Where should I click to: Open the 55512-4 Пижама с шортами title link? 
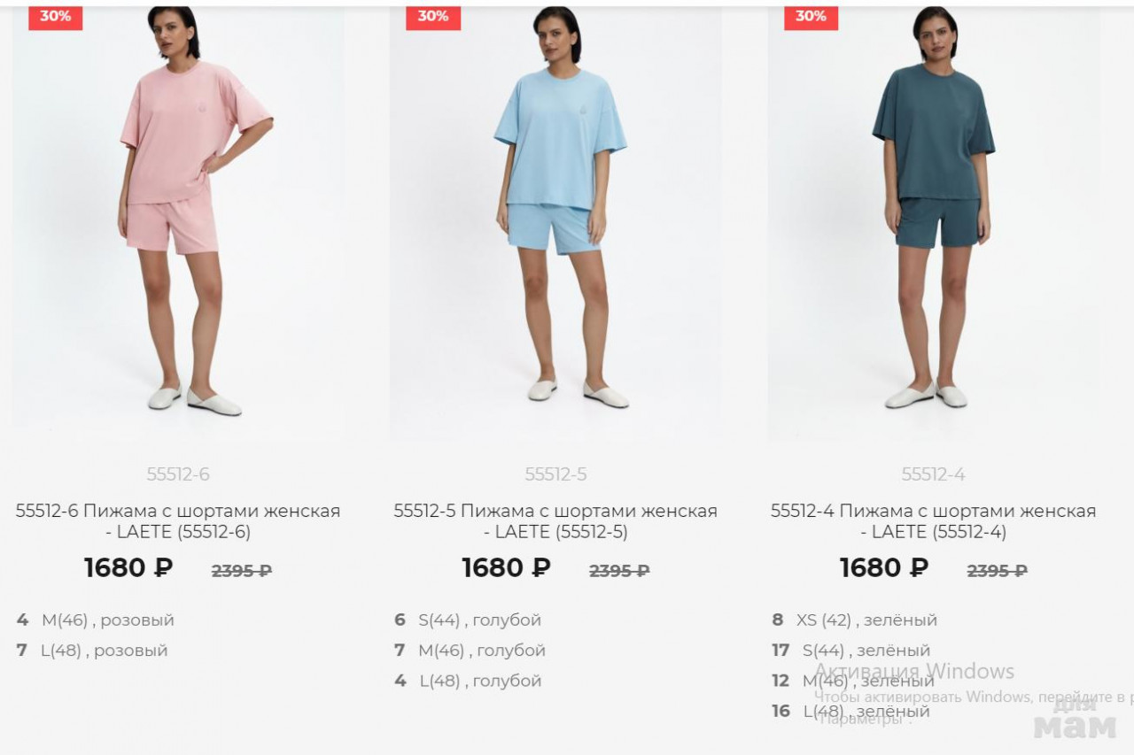click(934, 521)
